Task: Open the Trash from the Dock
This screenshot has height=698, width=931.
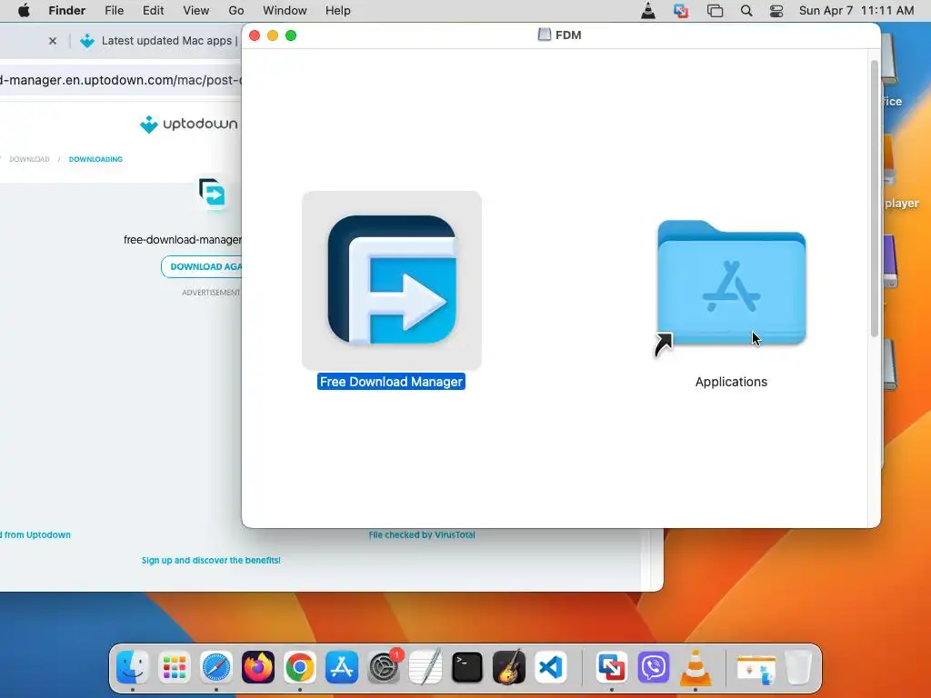Action: coord(798,667)
